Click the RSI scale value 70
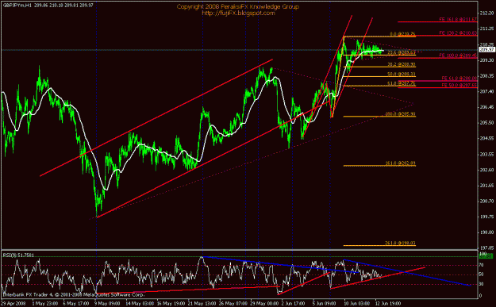The height and width of the screenshot is (307, 496). pyautogui.click(x=481, y=265)
